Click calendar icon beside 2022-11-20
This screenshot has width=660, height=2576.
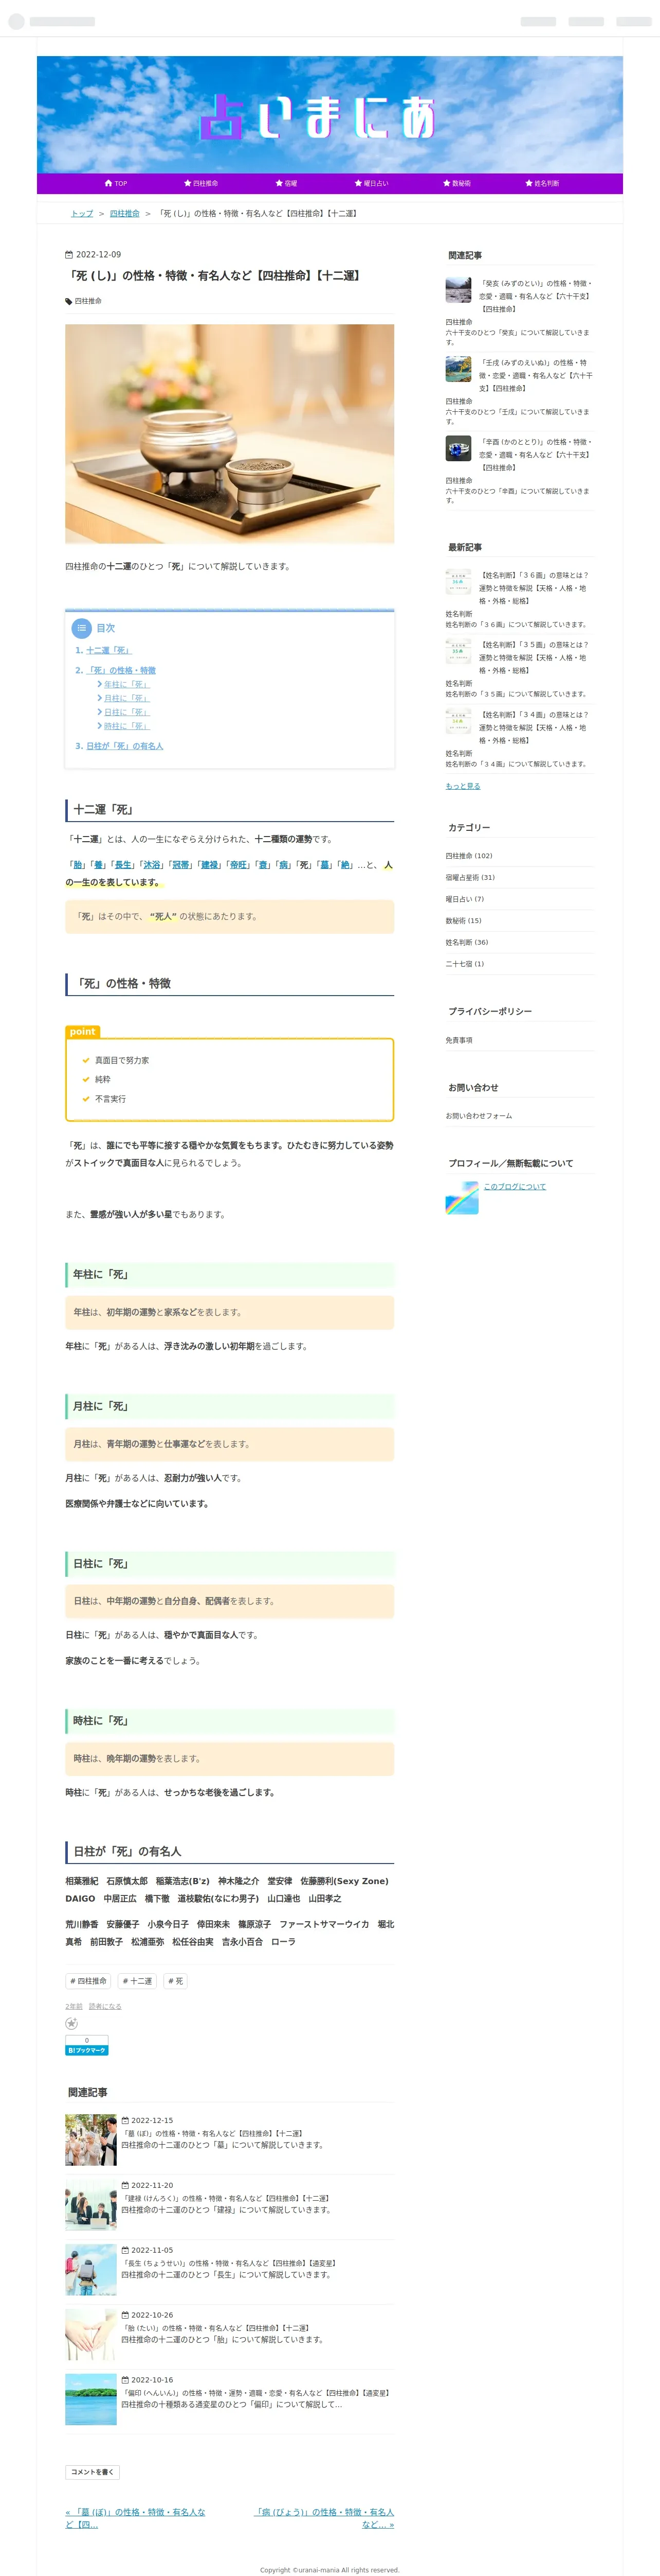click(x=125, y=2186)
